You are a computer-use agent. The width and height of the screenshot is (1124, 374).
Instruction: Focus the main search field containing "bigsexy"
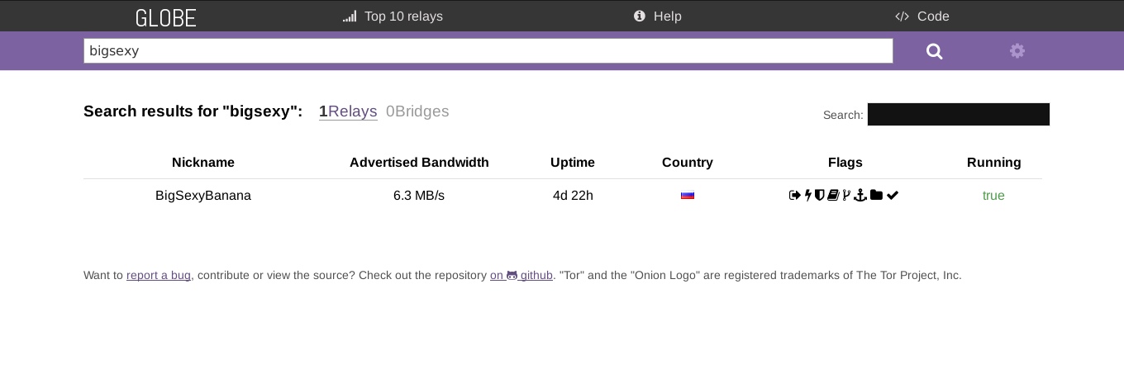[x=488, y=51]
